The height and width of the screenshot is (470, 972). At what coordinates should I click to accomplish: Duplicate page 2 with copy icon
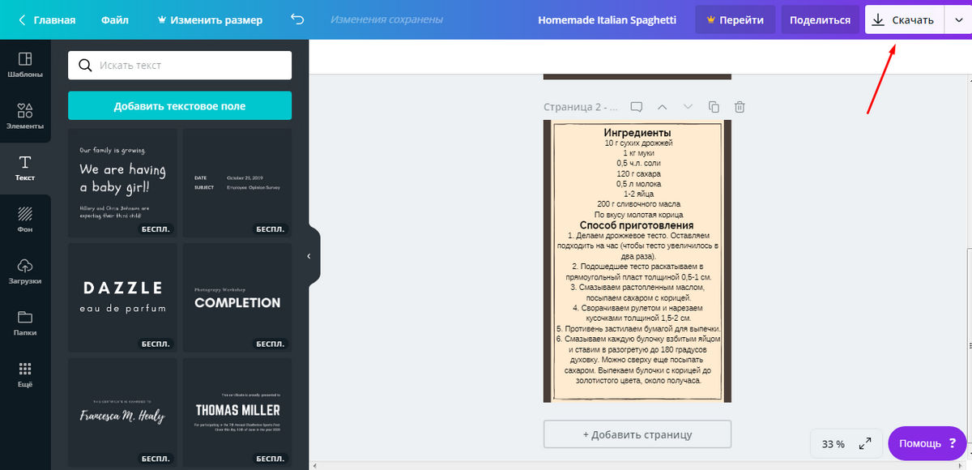coord(714,107)
